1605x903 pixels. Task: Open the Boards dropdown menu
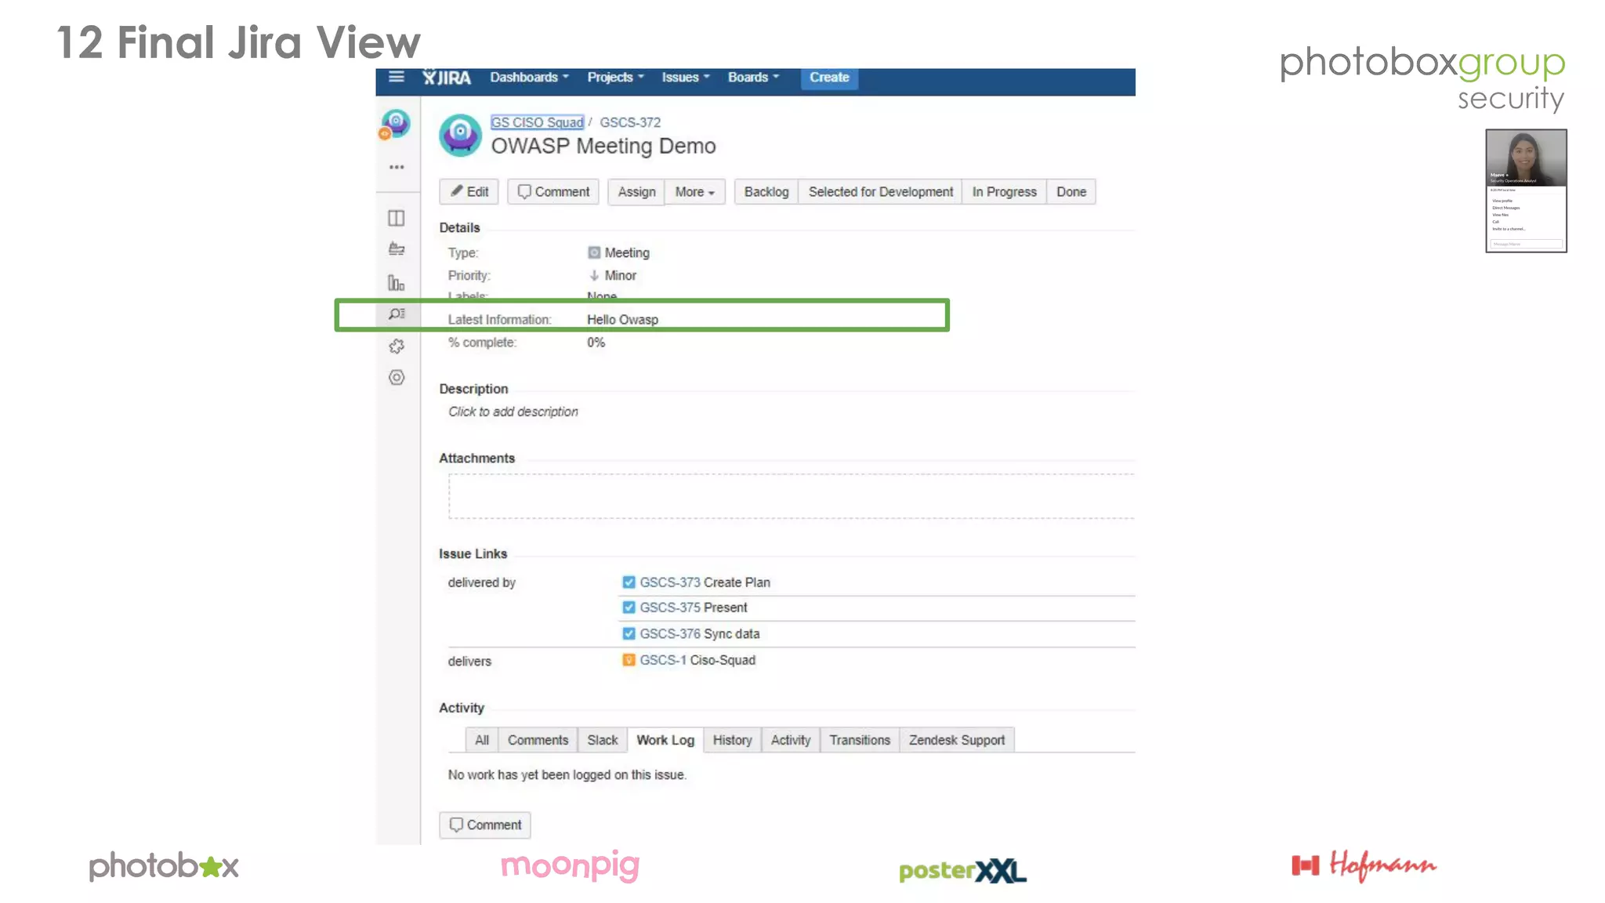click(753, 77)
